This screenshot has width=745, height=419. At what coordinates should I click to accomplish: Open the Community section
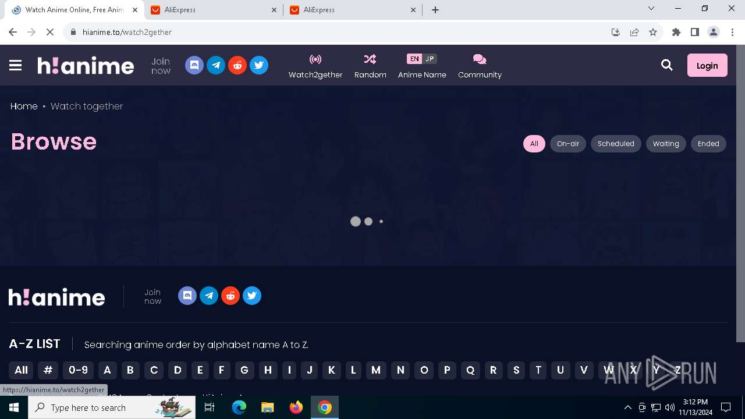coord(480,66)
